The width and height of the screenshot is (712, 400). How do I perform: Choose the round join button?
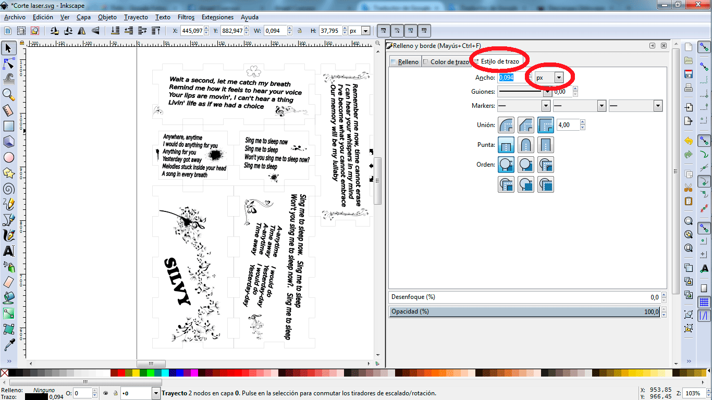point(506,125)
